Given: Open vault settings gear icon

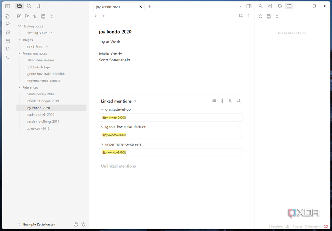Looking at the screenshot, I should tap(84, 225).
